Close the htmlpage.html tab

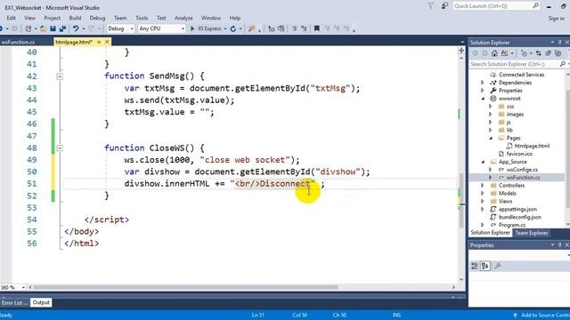click(107, 42)
